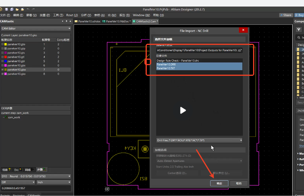Open the 分析 (Y) menu
The height and width of the screenshot is (196, 304).
tap(86, 15)
